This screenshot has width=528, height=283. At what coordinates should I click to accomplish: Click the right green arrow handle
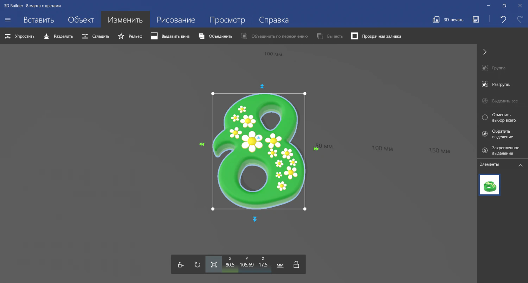point(316,149)
